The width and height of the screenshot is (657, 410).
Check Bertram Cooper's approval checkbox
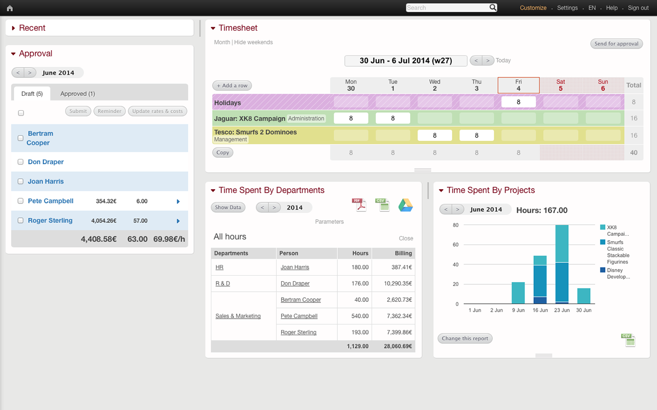pos(20,138)
